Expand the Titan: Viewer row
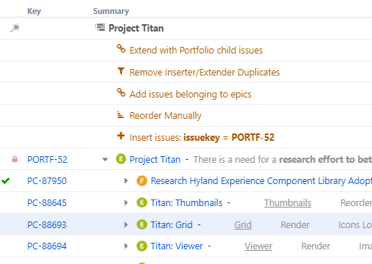The height and width of the screenshot is (264, 372). coord(126,246)
